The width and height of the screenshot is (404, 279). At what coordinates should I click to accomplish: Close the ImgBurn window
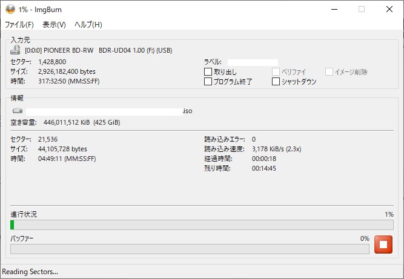pyautogui.click(x=389, y=10)
